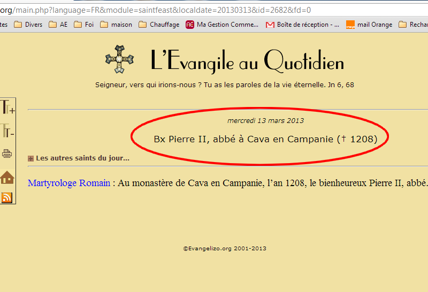428x292 pixels.
Task: Decrease text size with the T- icon
Action: (x=7, y=130)
